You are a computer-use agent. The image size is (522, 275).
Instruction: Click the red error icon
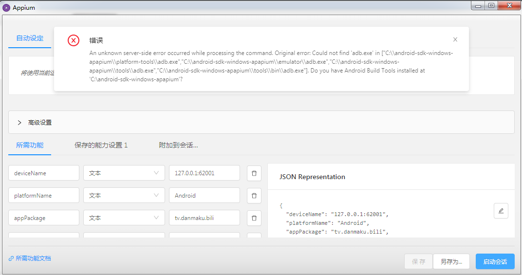pyautogui.click(x=74, y=40)
